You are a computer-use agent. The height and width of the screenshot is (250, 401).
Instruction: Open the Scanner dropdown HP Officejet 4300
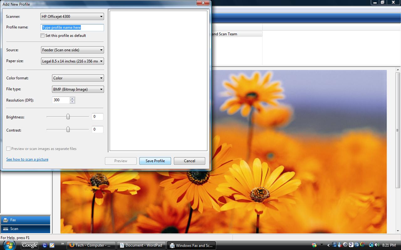pos(72,16)
